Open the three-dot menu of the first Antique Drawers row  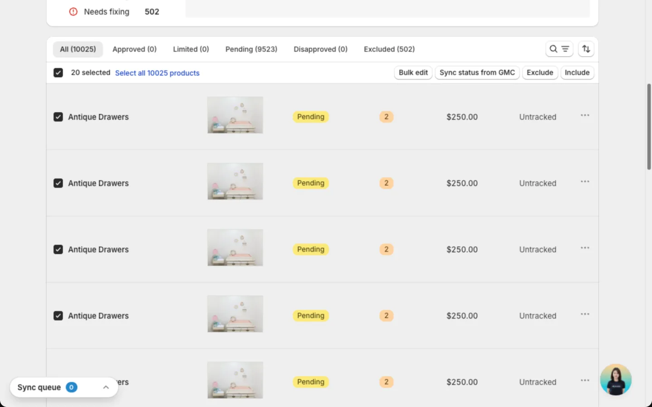(585, 115)
